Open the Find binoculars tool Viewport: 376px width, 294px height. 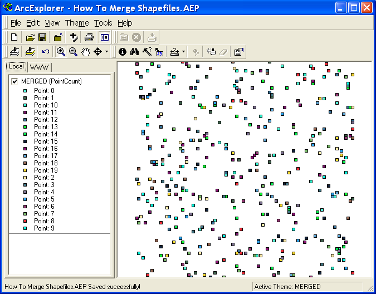click(x=135, y=52)
